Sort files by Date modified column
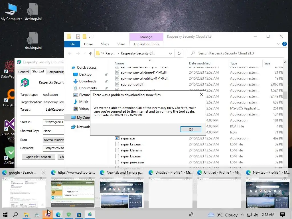Screen dimensions: 292x219 pos(200,63)
